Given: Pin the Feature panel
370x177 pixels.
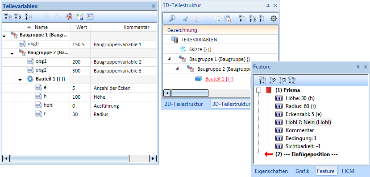Looking at the screenshot, I should pyautogui.click(x=358, y=67).
